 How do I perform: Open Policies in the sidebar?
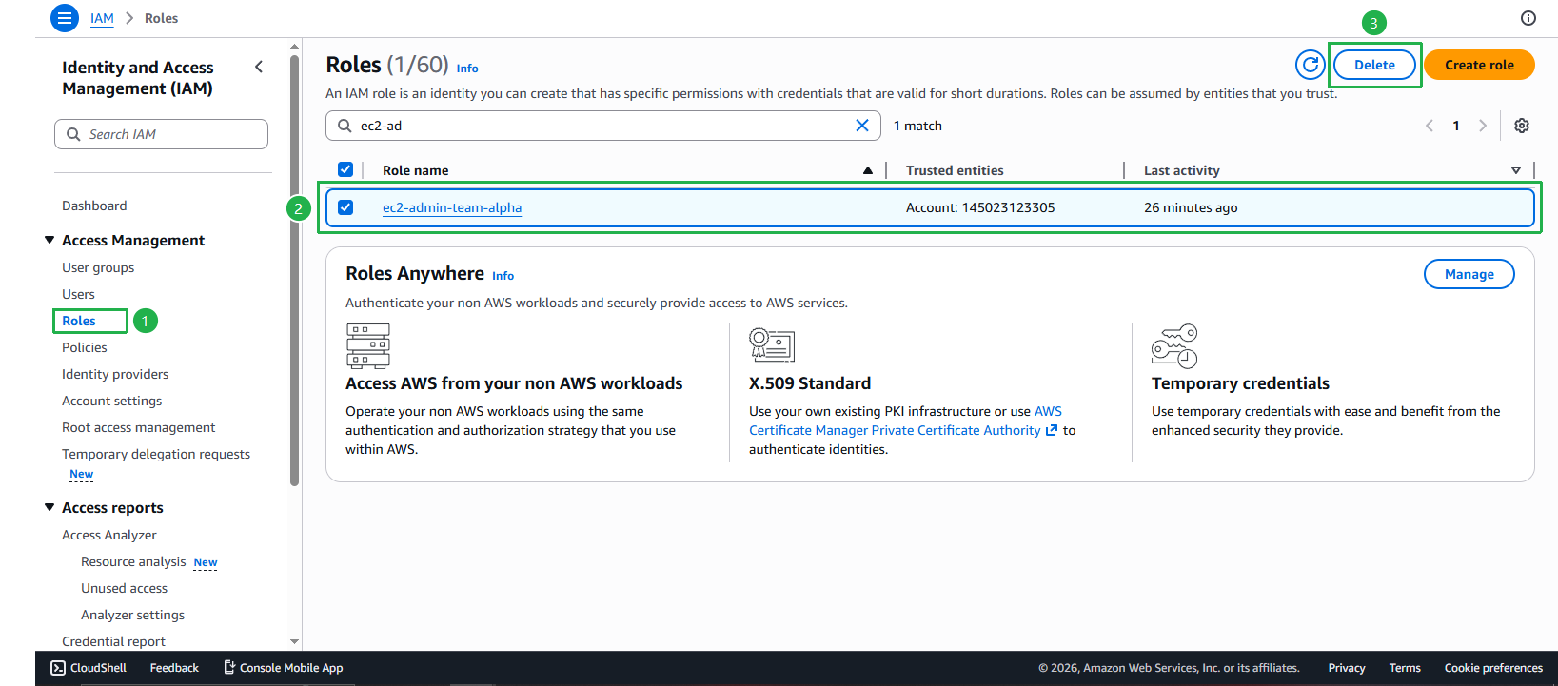[85, 347]
